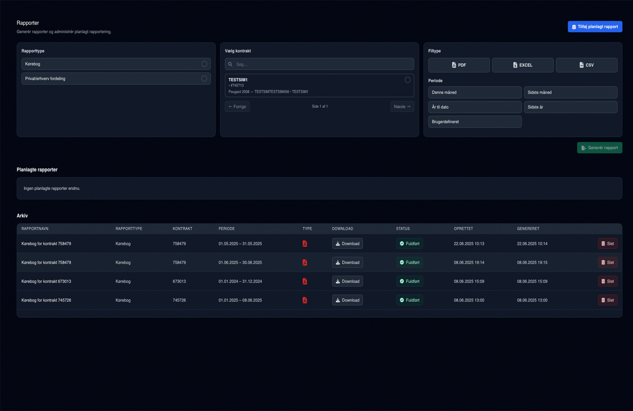Select Privat/erhverv fordeling radio option
This screenshot has width=633, height=411.
[x=204, y=79]
